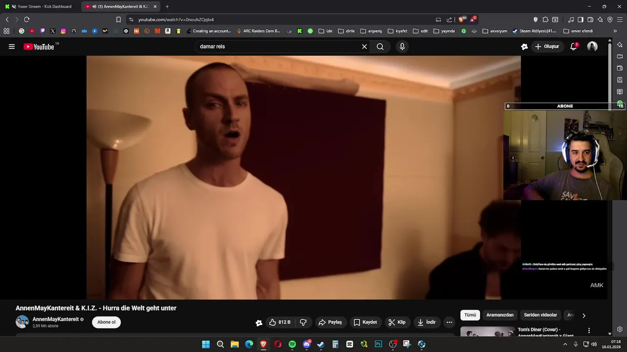Screen dimensions: 627x352
Task: Show hidden system tray icons
Action: [565, 344]
